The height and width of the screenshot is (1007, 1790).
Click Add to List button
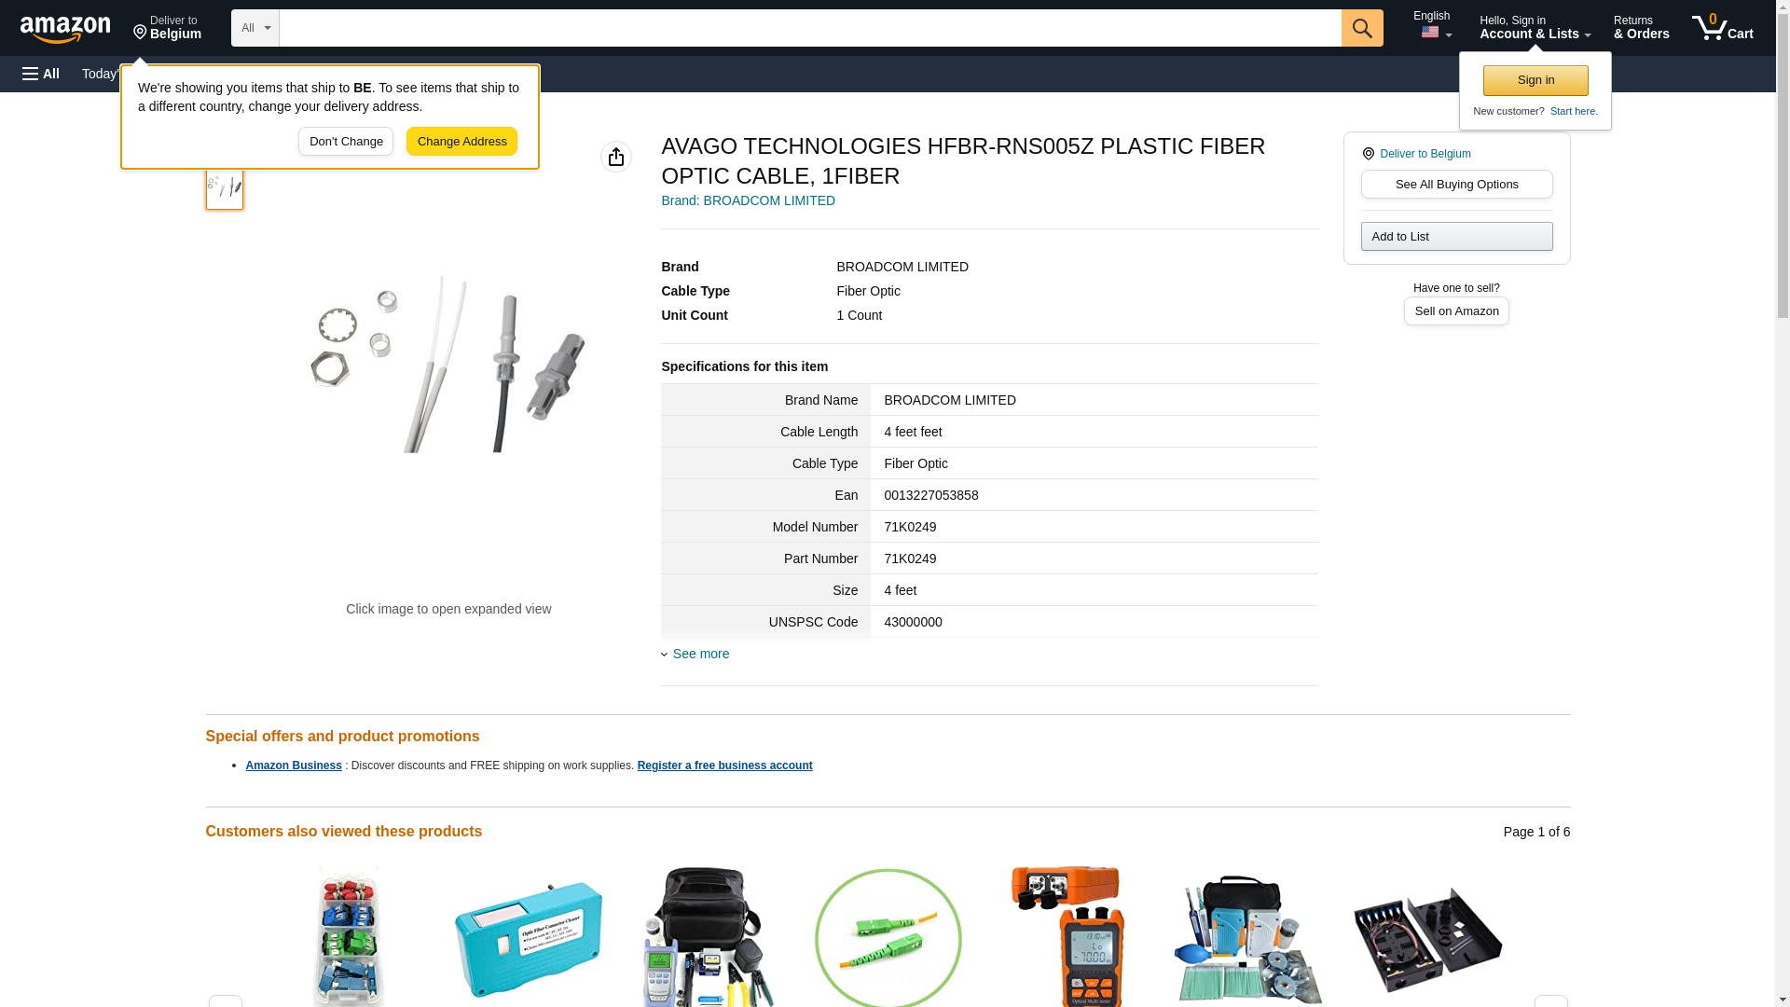[x=1456, y=236]
